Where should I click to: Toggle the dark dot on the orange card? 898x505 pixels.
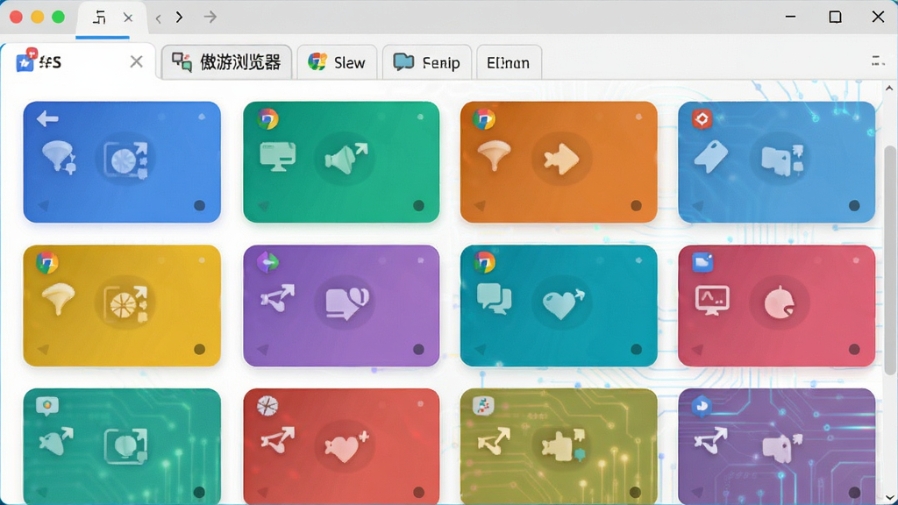point(637,205)
